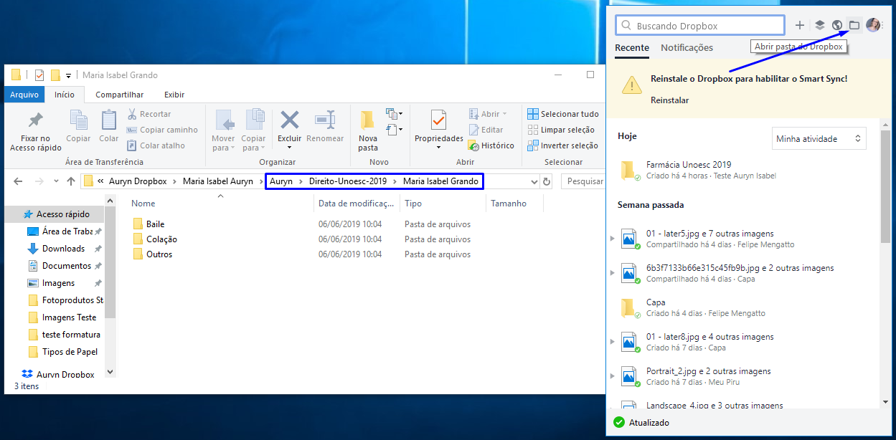Switch to the Notificações tab
Image resolution: width=896 pixels, height=440 pixels.
pos(687,47)
